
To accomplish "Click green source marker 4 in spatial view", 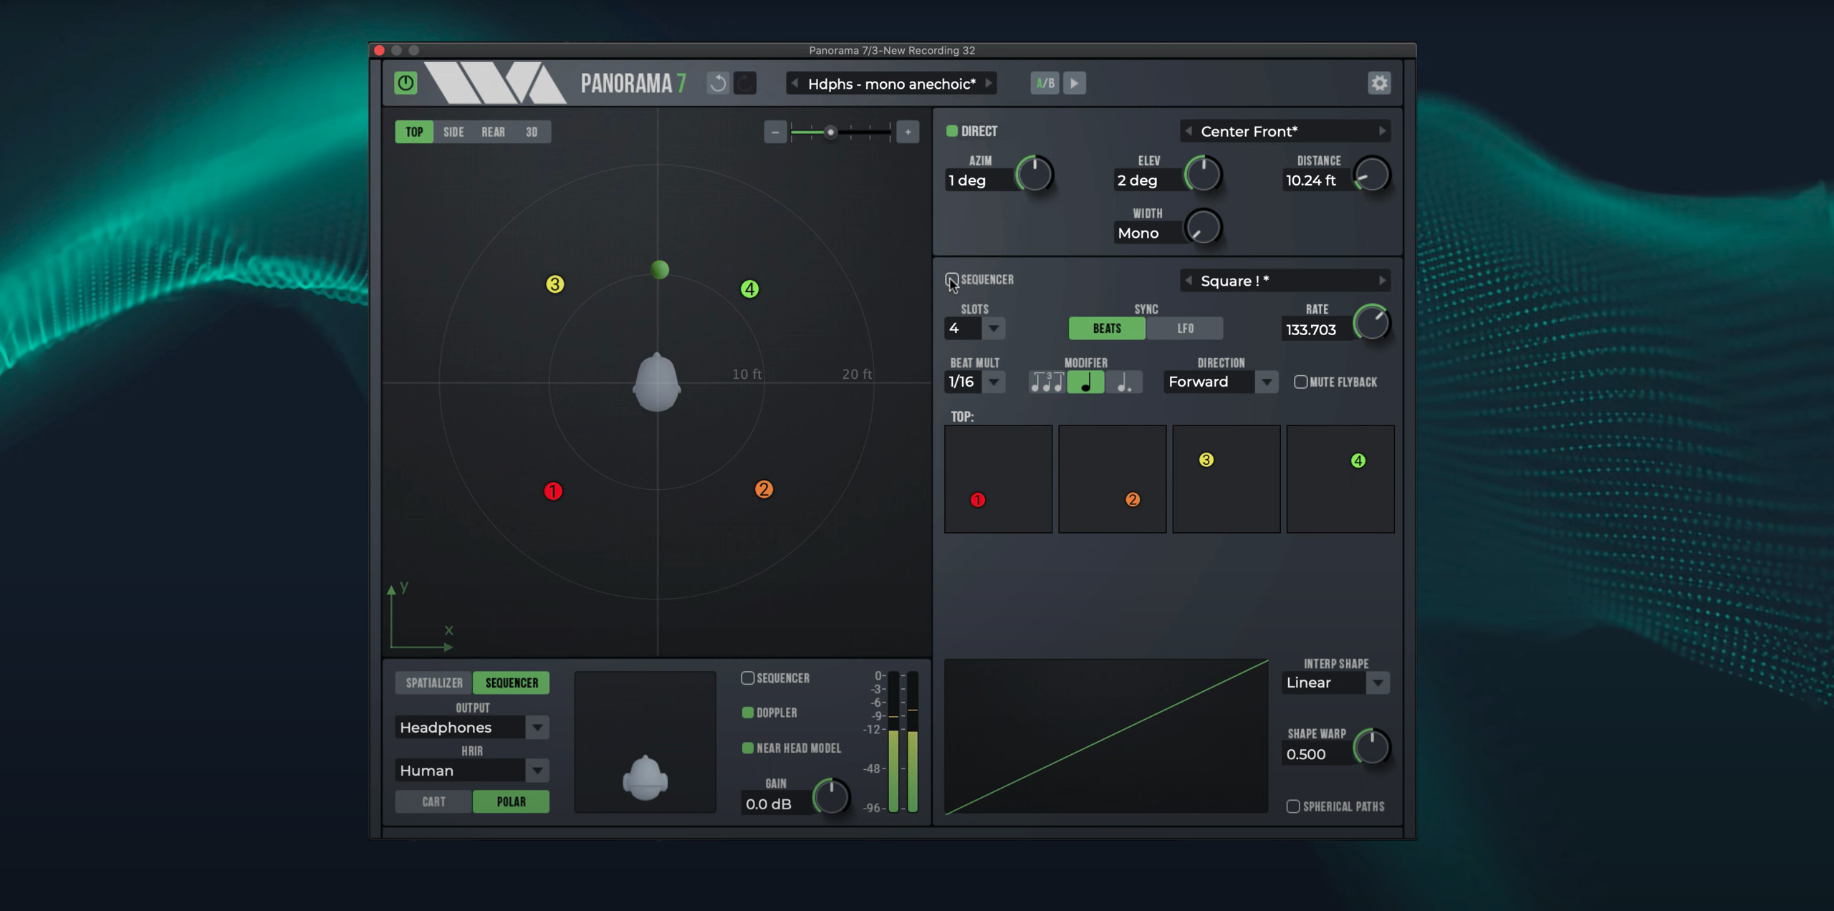I will tap(749, 289).
